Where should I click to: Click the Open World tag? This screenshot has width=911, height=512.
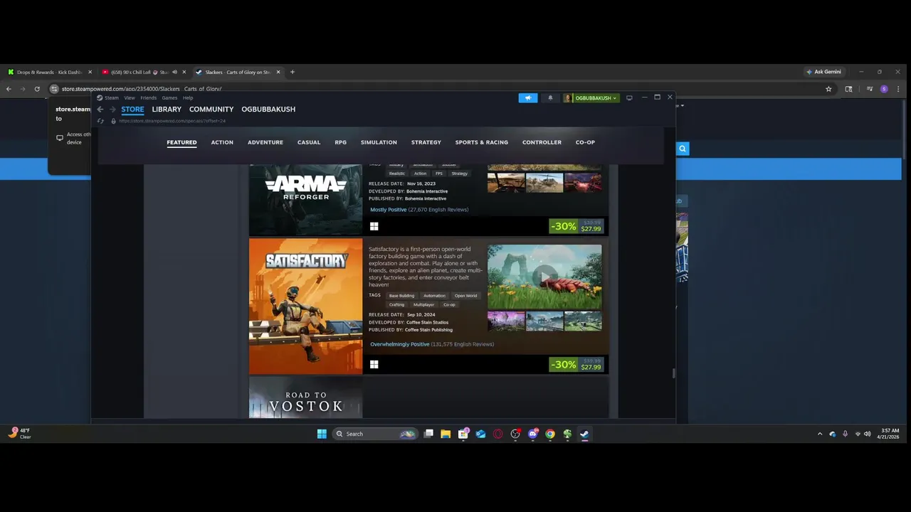(x=466, y=296)
